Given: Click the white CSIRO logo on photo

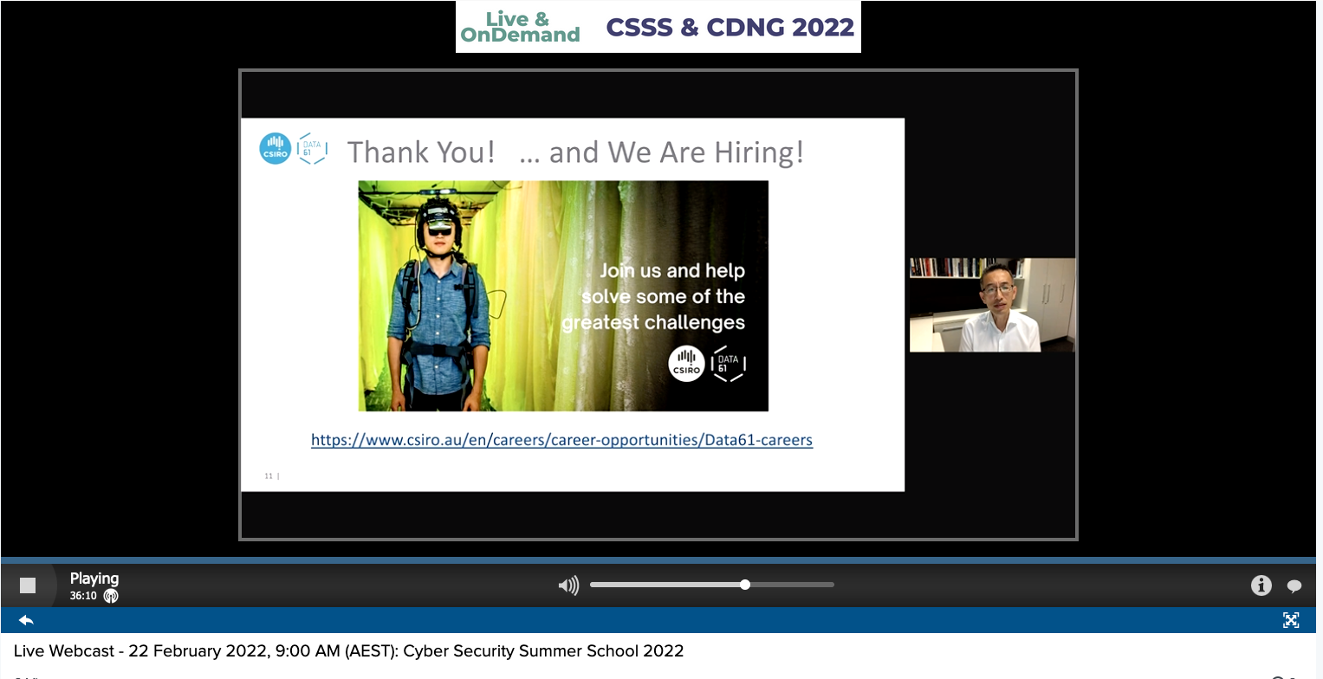Looking at the screenshot, I should click(x=686, y=363).
